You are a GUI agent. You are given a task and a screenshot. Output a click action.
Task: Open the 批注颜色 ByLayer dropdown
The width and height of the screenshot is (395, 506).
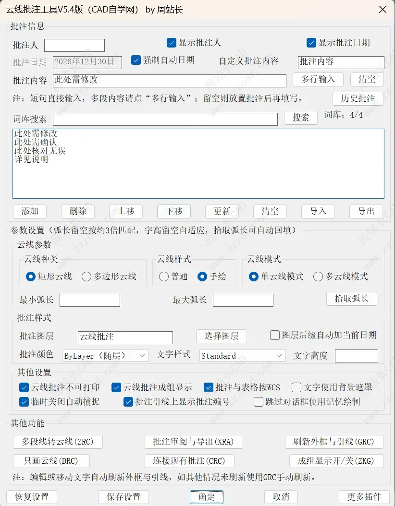click(x=106, y=356)
